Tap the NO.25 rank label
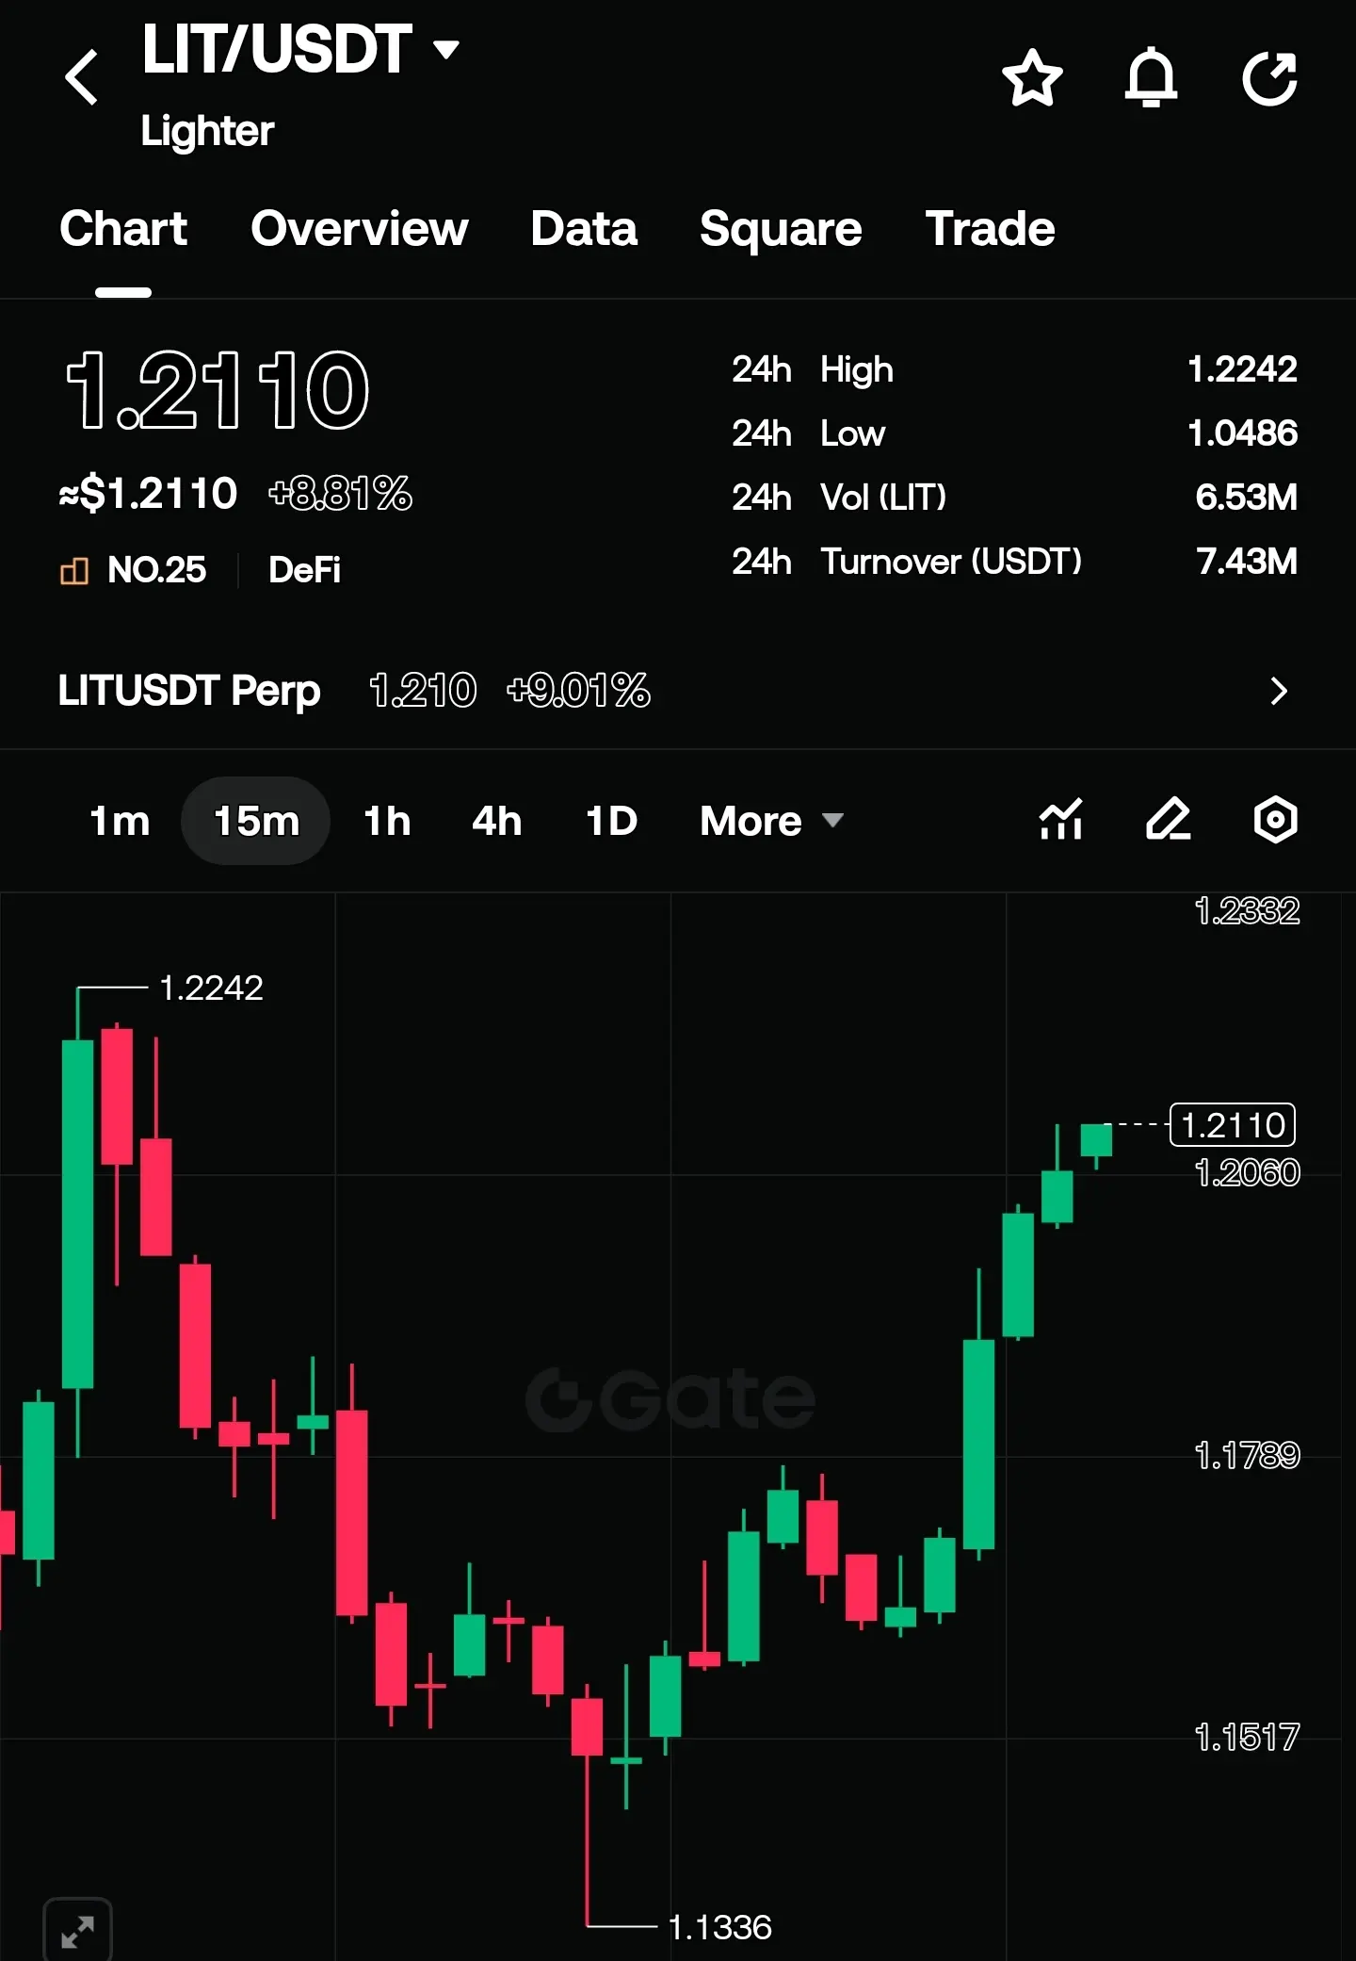 coord(156,570)
